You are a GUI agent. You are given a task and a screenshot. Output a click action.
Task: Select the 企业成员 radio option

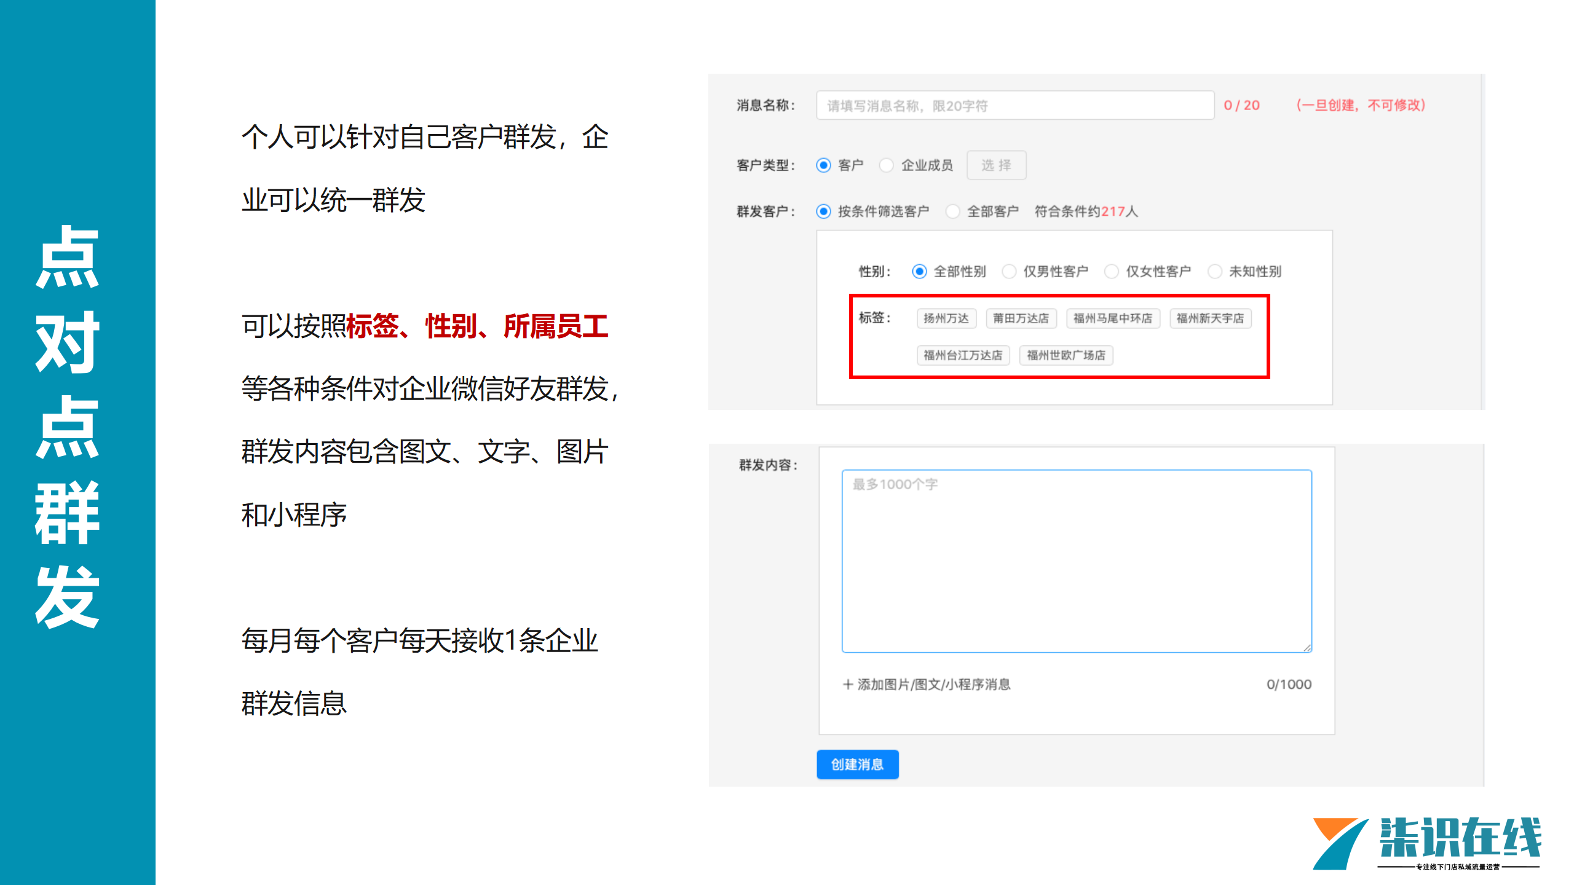click(x=887, y=165)
